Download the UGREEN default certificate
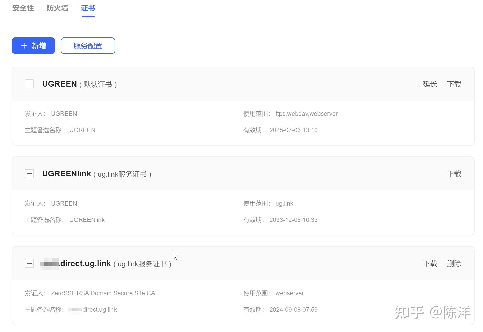The width and height of the screenshot is (483, 332). pos(454,84)
